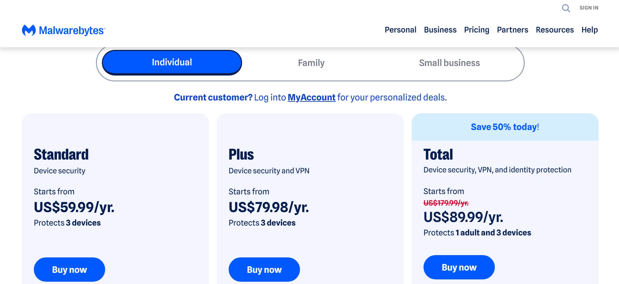Click the Save 50% today banner
Screen dimensions: 619x284
point(504,127)
